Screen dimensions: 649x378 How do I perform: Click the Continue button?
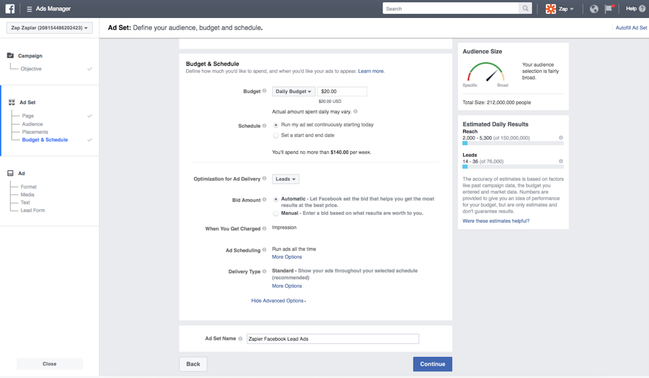coord(432,364)
